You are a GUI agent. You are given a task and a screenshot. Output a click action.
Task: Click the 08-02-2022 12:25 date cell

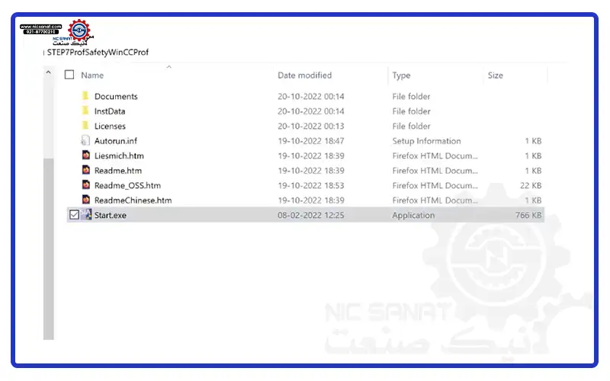click(x=311, y=215)
